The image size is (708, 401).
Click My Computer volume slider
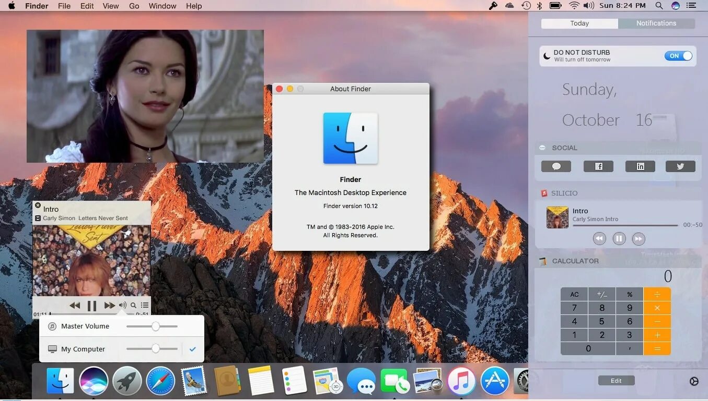tap(152, 349)
